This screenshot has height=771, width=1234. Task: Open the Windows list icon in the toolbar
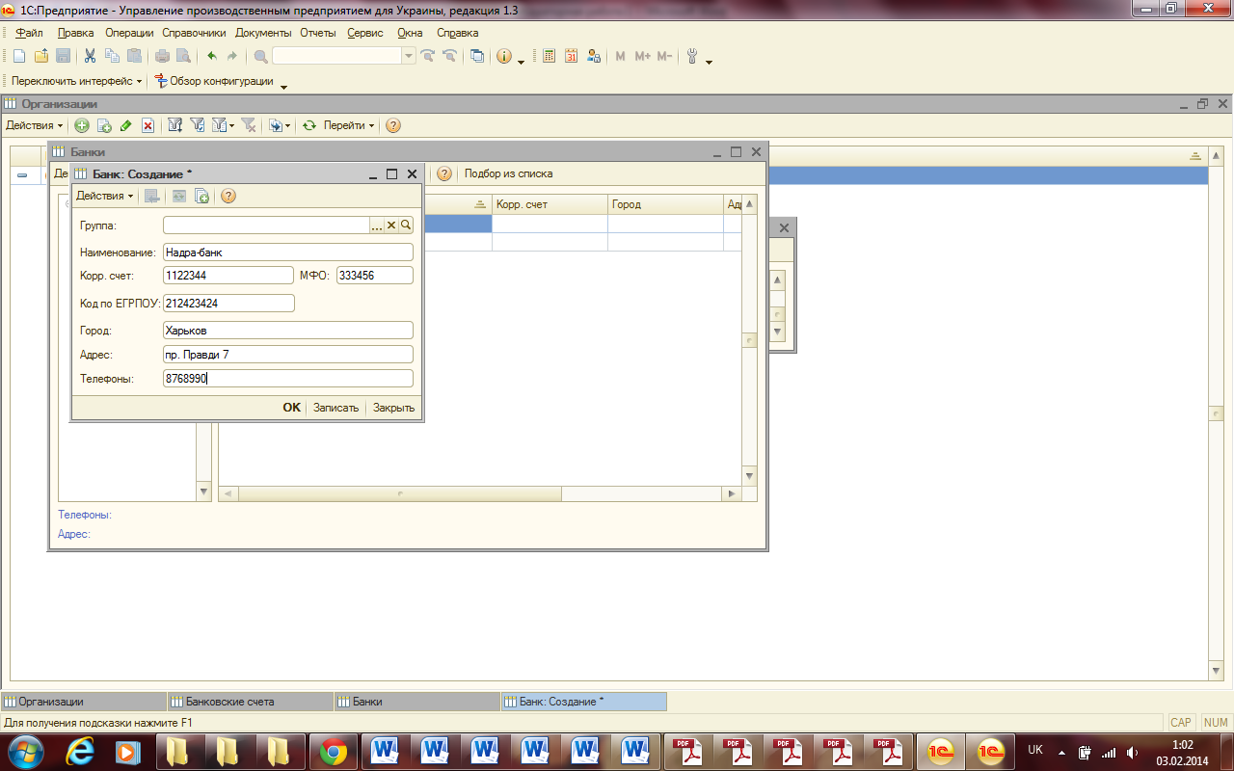tap(477, 56)
